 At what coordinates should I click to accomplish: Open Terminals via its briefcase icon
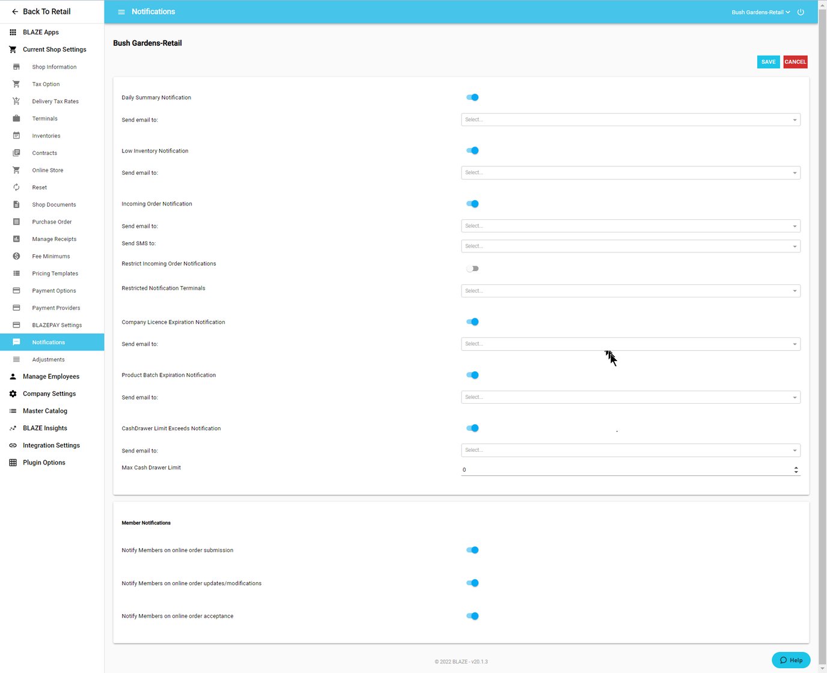tap(16, 118)
